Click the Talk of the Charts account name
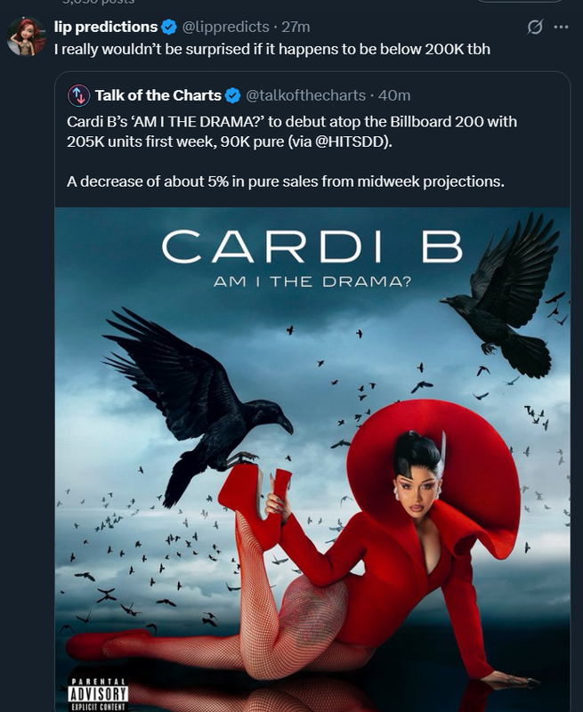Image resolution: width=583 pixels, height=712 pixels. 158,95
